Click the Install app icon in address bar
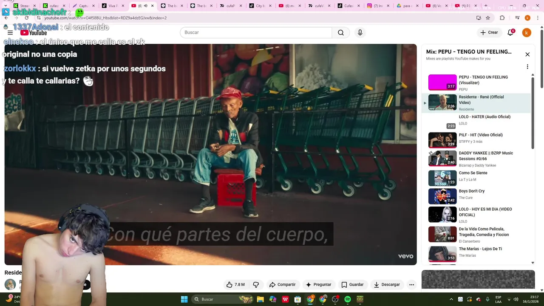Image resolution: width=544 pixels, height=306 pixels. click(479, 18)
